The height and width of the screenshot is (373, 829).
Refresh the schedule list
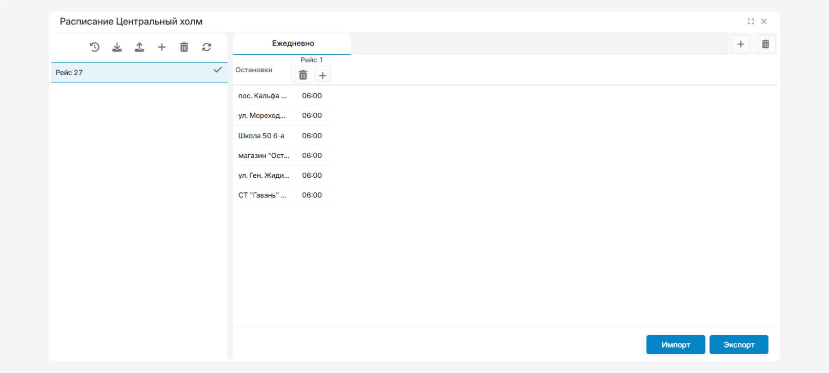coord(206,47)
